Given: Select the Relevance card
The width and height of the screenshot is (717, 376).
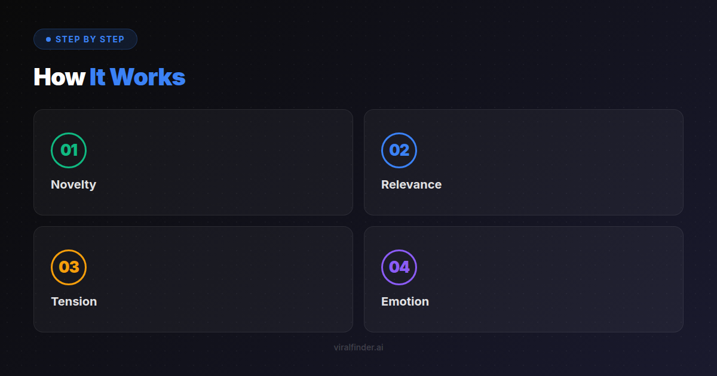Looking at the screenshot, I should [523, 162].
